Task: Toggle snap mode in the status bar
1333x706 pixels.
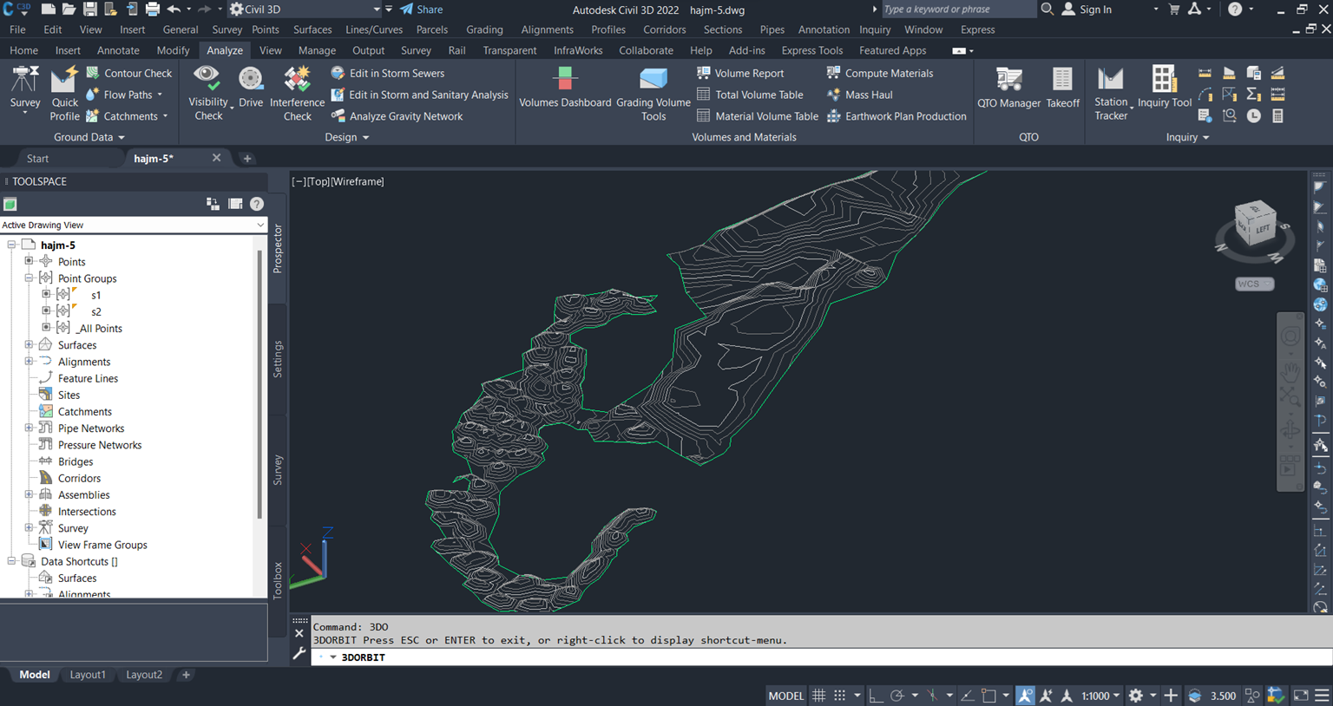Action: [x=839, y=696]
